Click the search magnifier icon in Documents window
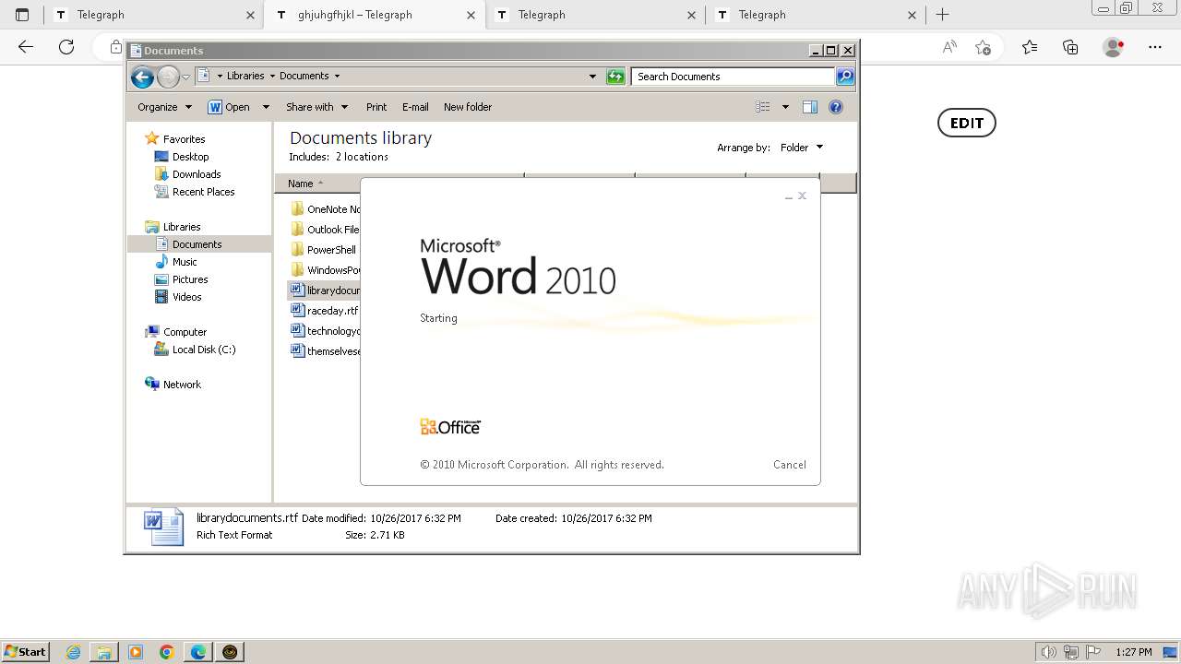The image size is (1181, 664). 845,77
